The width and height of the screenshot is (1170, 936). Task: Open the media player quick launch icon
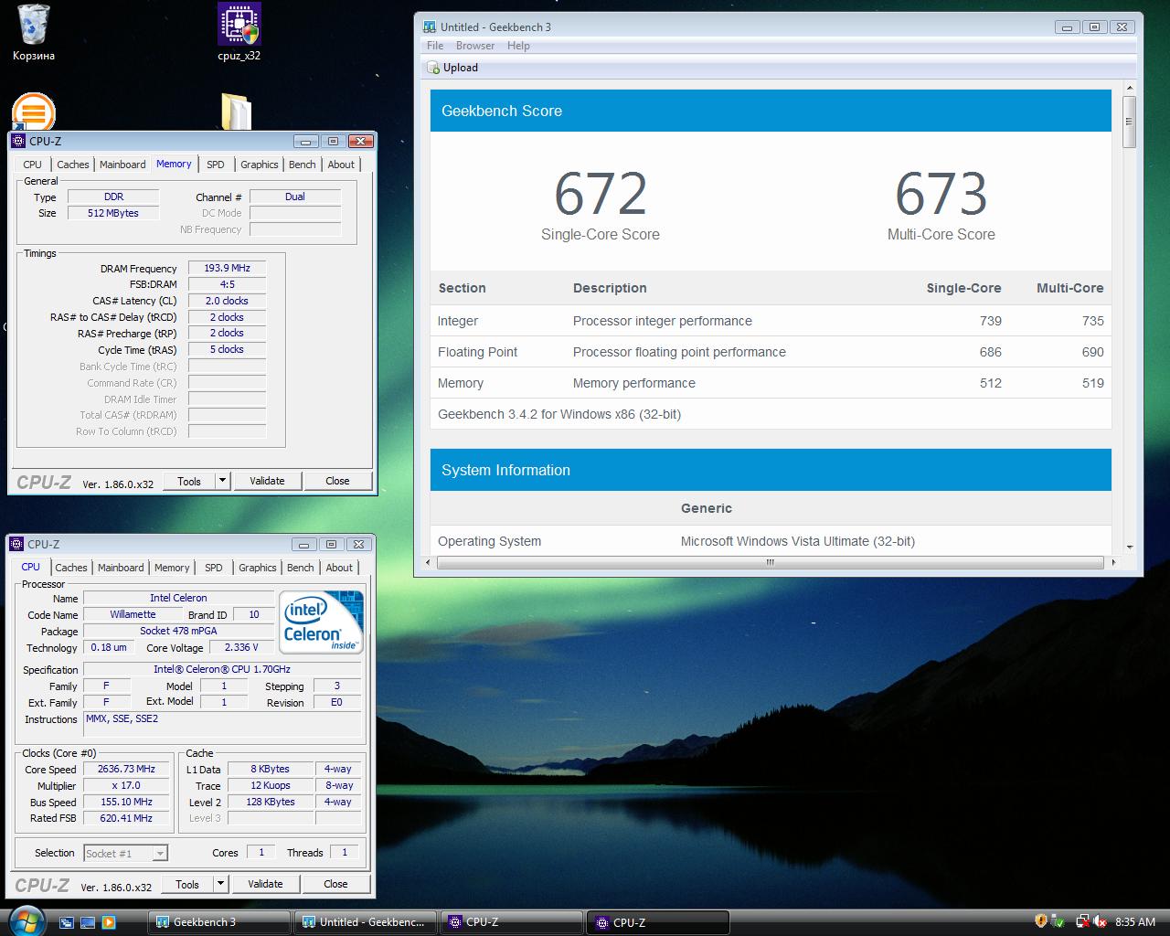tap(109, 922)
